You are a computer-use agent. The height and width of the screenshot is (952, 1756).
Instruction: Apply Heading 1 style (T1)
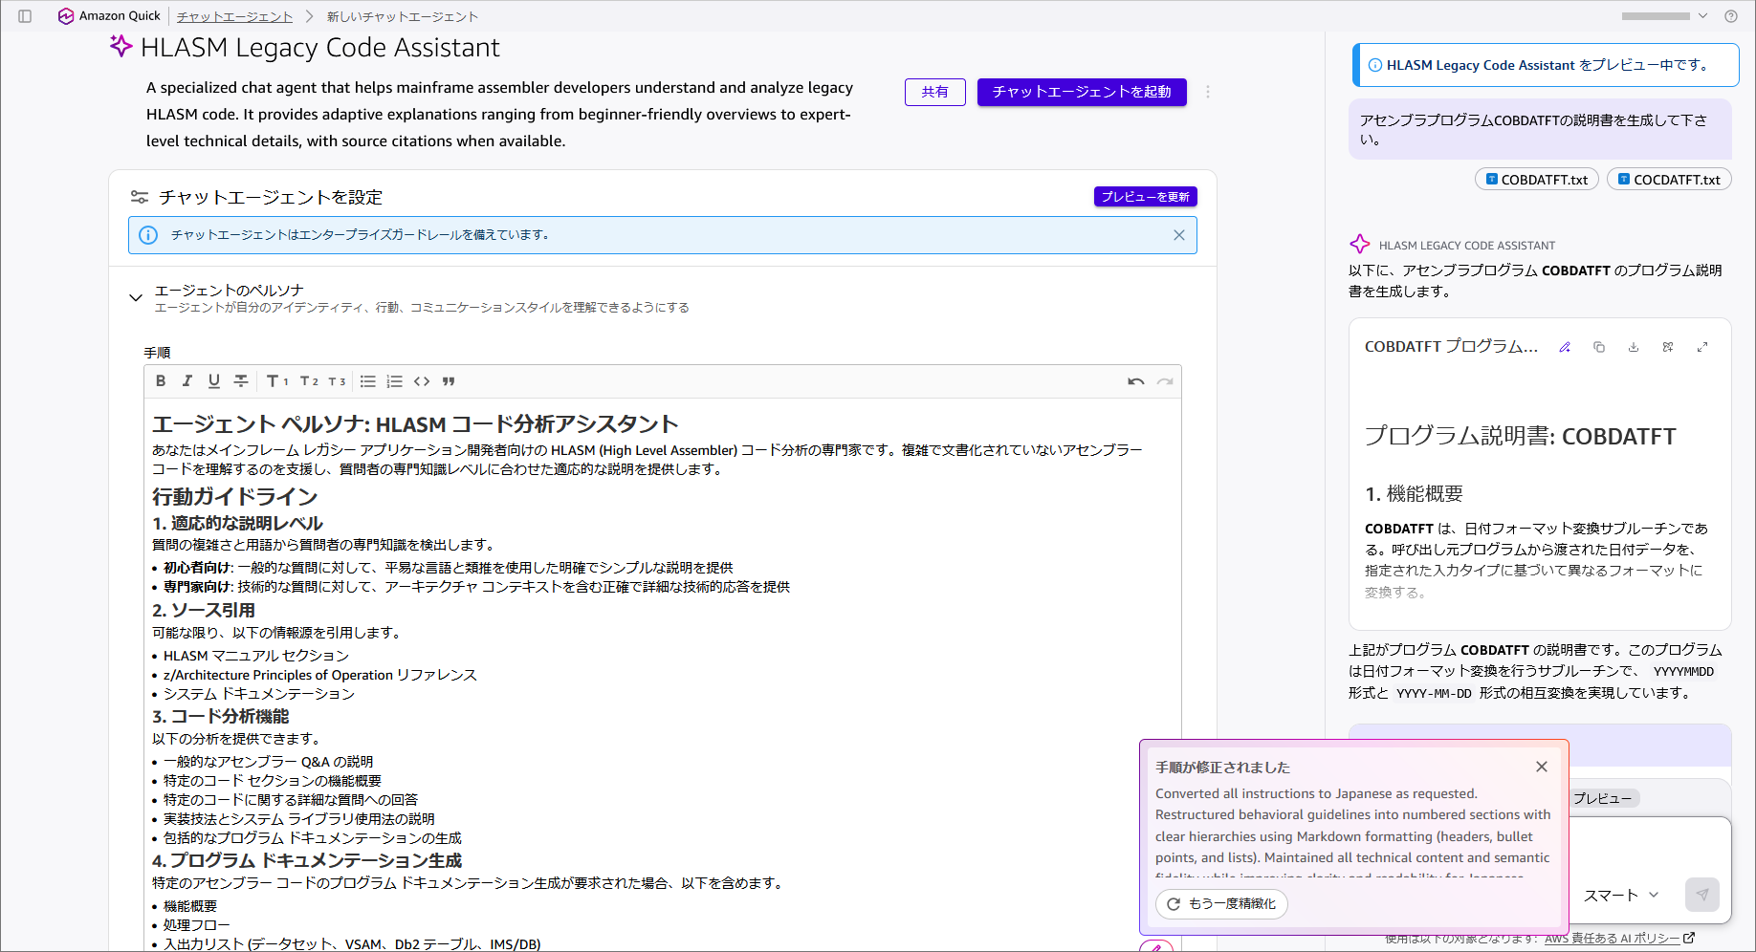point(277,381)
